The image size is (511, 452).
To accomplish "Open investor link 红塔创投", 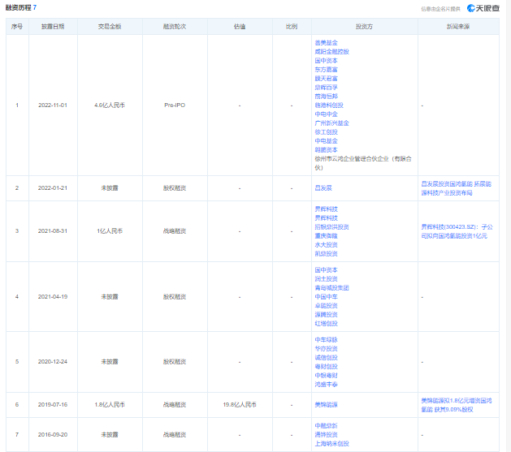I will coord(326,324).
